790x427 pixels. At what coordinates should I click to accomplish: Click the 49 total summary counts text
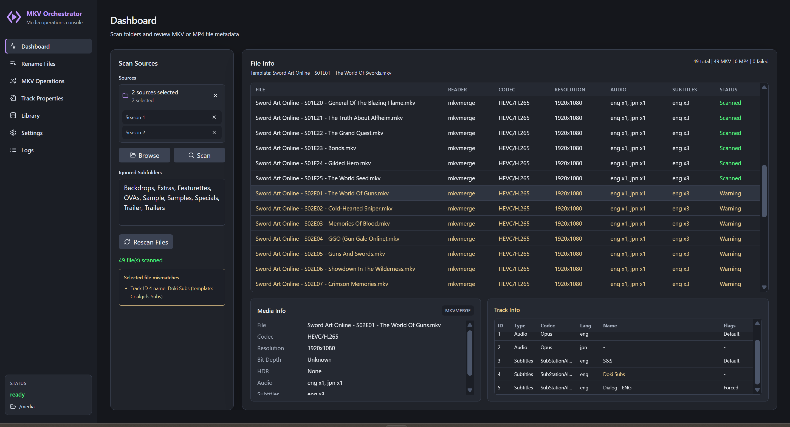(x=731, y=61)
